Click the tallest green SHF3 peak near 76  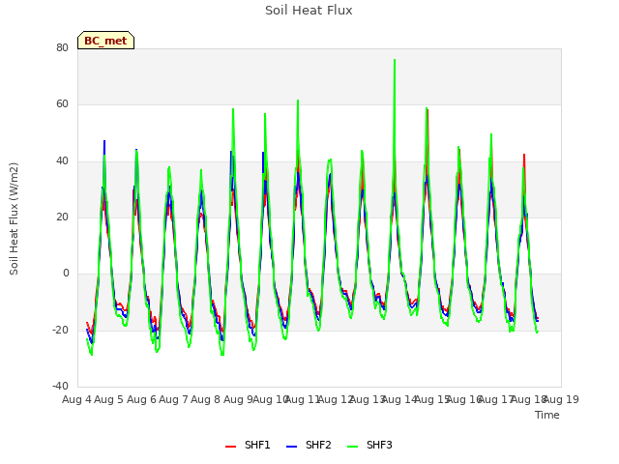tap(395, 60)
